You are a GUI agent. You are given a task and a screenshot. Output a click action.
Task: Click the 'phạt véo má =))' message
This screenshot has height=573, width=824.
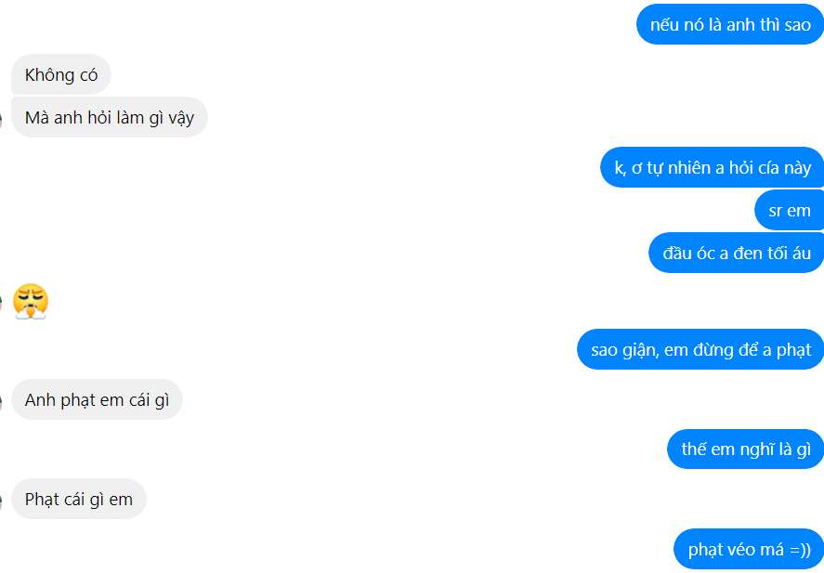(749, 549)
